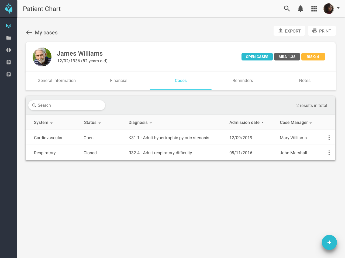Expand the user profile avatar dropdown

(332, 9)
